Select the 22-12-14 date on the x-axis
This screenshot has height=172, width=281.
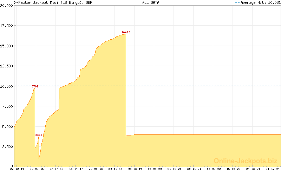(17, 169)
